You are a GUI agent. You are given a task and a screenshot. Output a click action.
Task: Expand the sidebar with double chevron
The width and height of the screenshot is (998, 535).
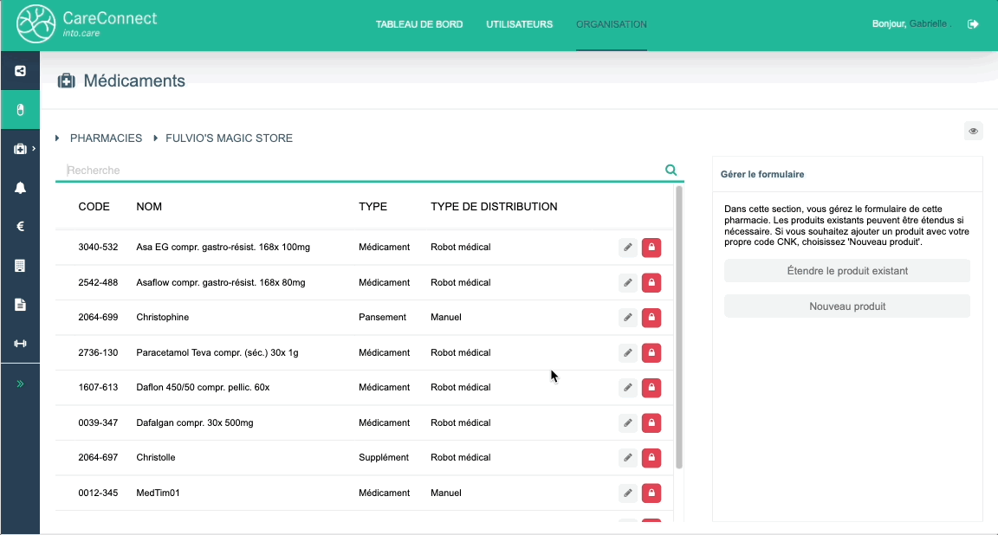[x=21, y=384]
